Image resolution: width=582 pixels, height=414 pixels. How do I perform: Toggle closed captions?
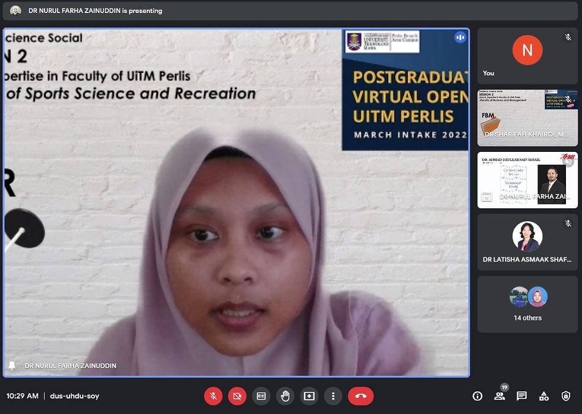point(261,396)
